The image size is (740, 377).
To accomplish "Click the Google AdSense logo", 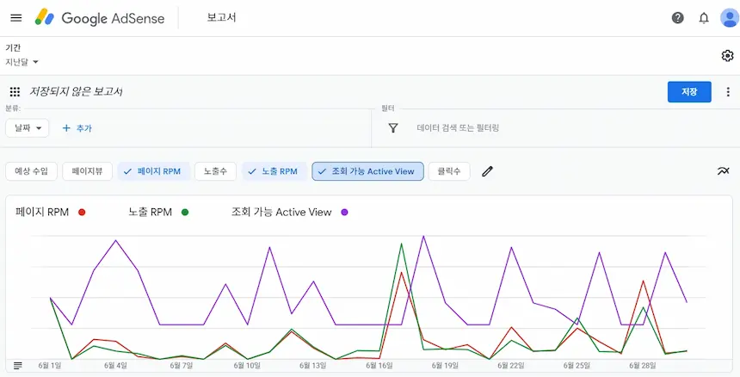I will point(100,18).
